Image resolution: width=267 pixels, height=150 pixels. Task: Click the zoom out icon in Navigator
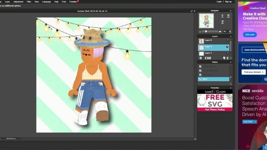click(200, 32)
